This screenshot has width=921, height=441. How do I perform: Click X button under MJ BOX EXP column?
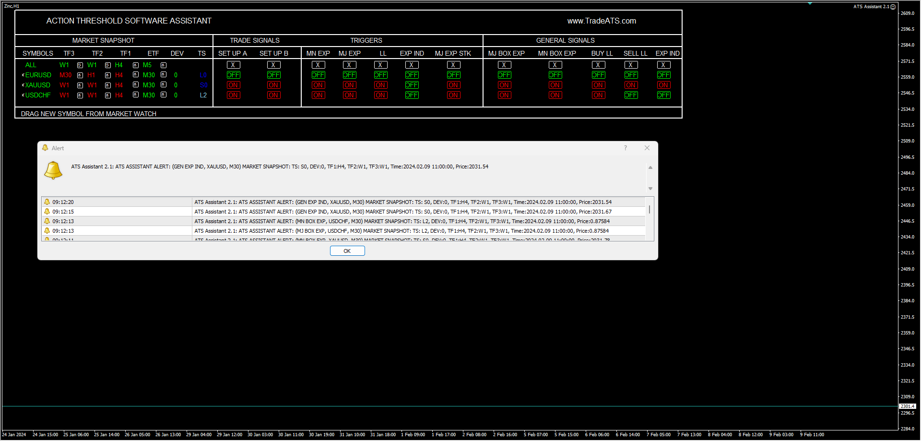coord(504,65)
